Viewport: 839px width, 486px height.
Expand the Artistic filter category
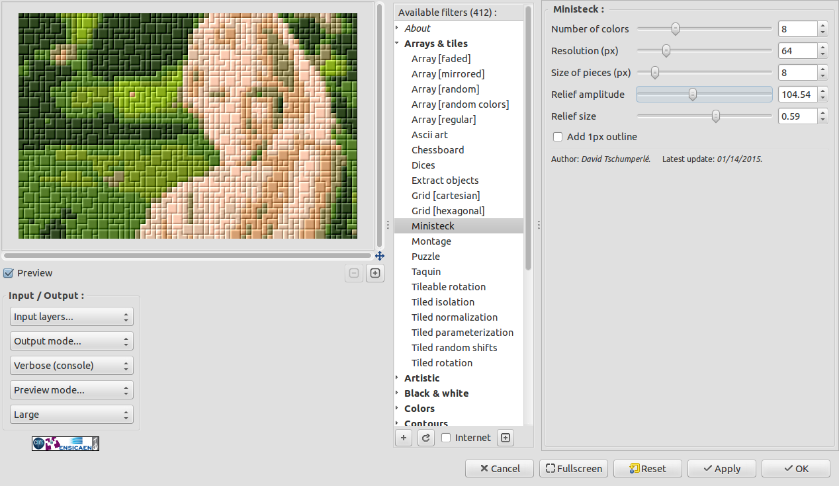click(x=397, y=378)
